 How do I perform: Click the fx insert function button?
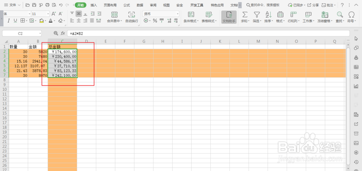63,34
